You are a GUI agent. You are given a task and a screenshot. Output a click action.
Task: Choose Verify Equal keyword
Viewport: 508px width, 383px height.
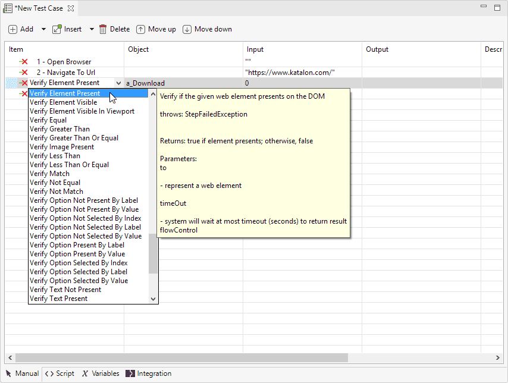coord(89,120)
